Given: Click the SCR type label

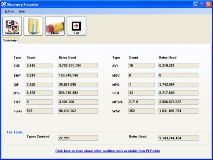Looking at the screenshot, I should pos(116,93).
